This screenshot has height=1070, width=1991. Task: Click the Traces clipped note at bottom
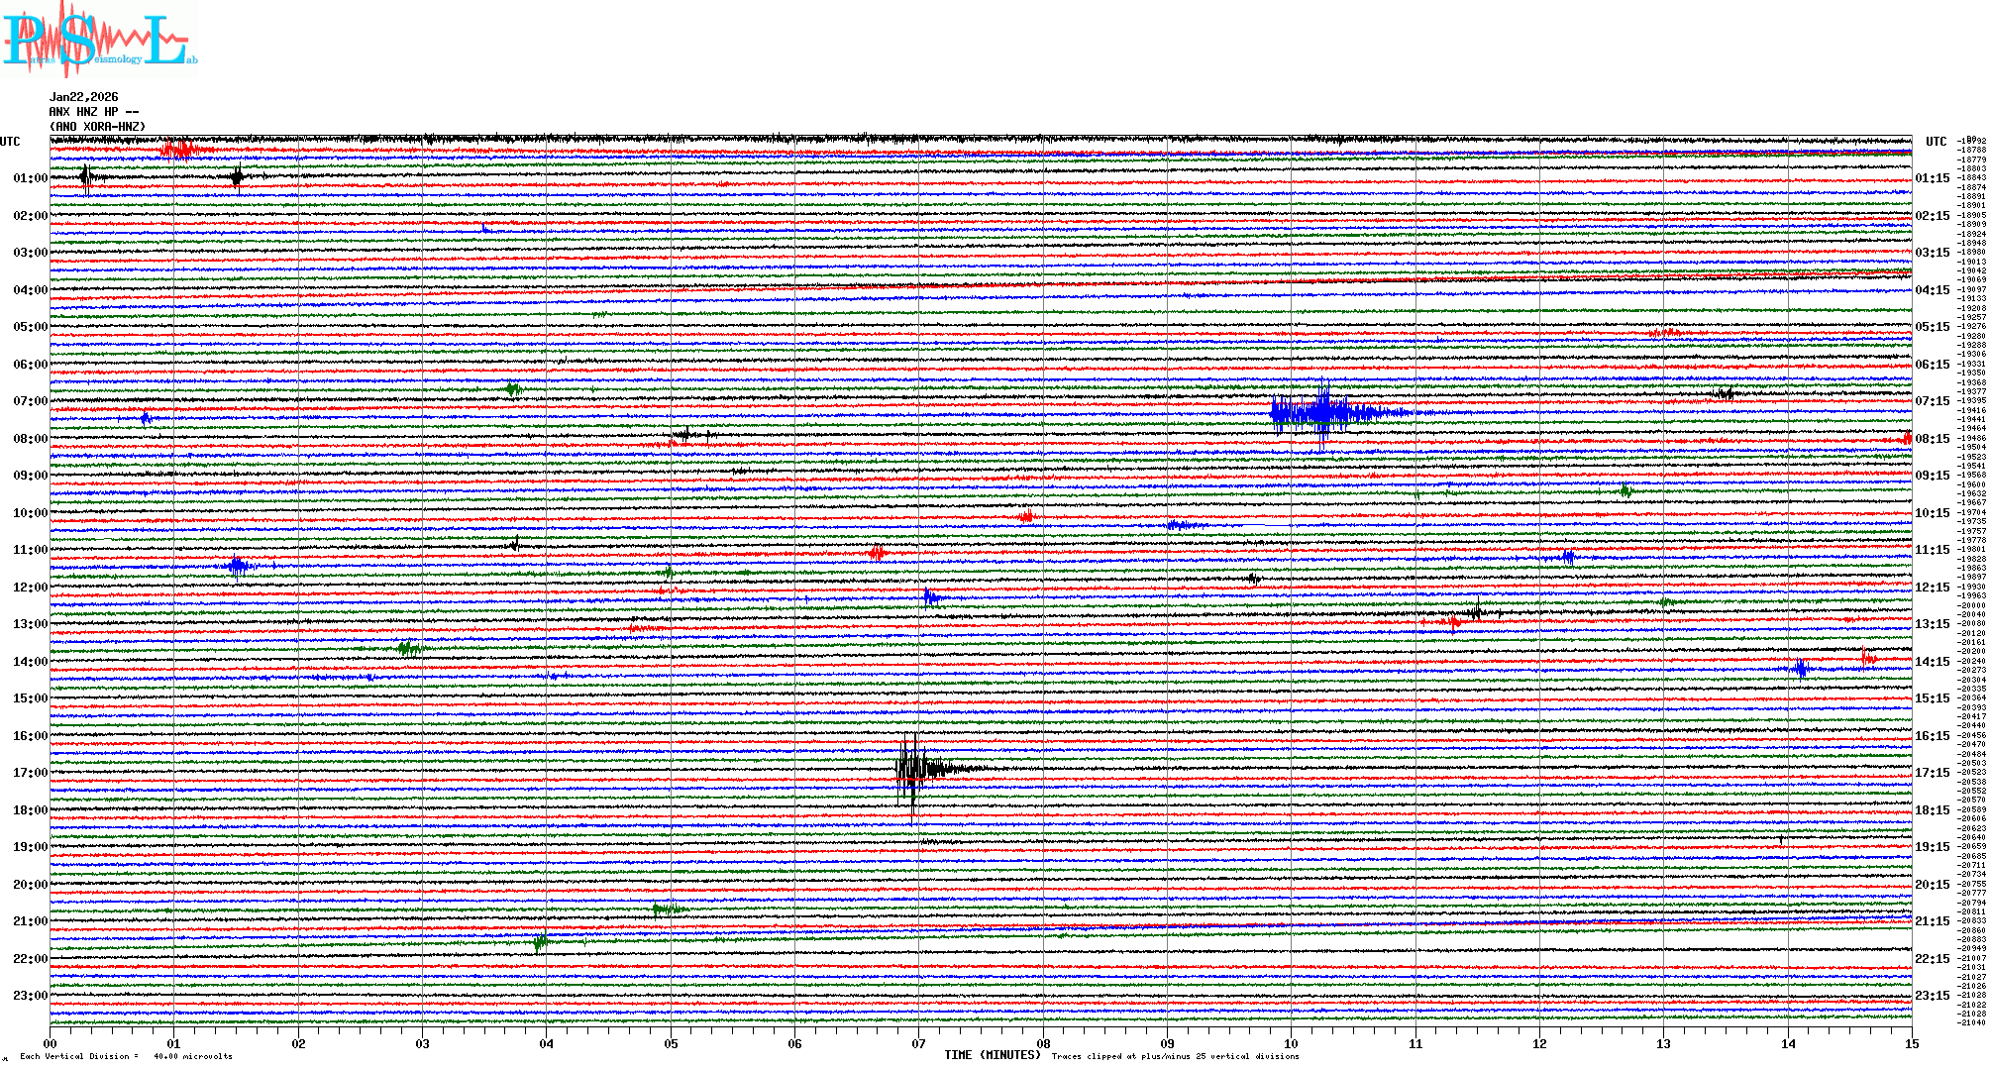(x=1175, y=1056)
